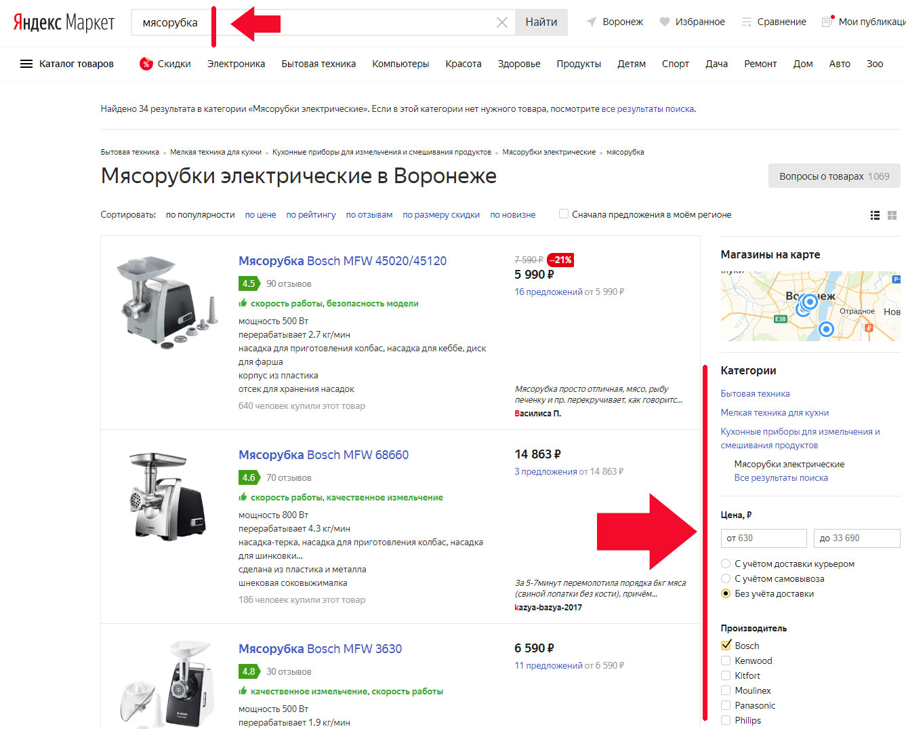View 3 предложения от 14 863 ₽
Viewport: 906px width, 729px height.
[569, 471]
